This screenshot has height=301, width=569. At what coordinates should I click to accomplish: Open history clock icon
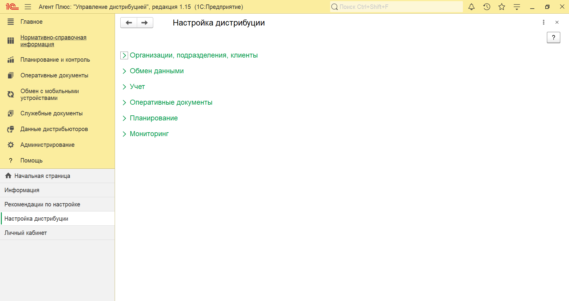point(487,7)
